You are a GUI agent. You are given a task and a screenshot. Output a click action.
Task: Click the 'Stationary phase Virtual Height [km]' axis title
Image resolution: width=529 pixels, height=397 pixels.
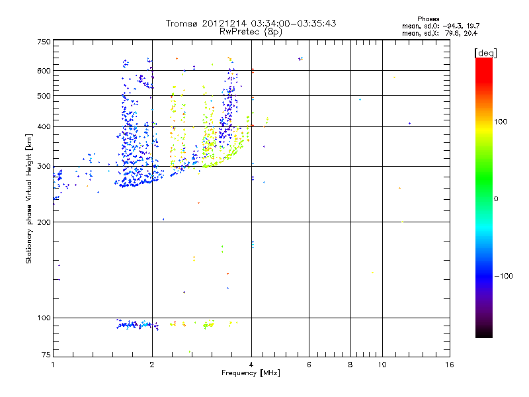pyautogui.click(x=28, y=199)
